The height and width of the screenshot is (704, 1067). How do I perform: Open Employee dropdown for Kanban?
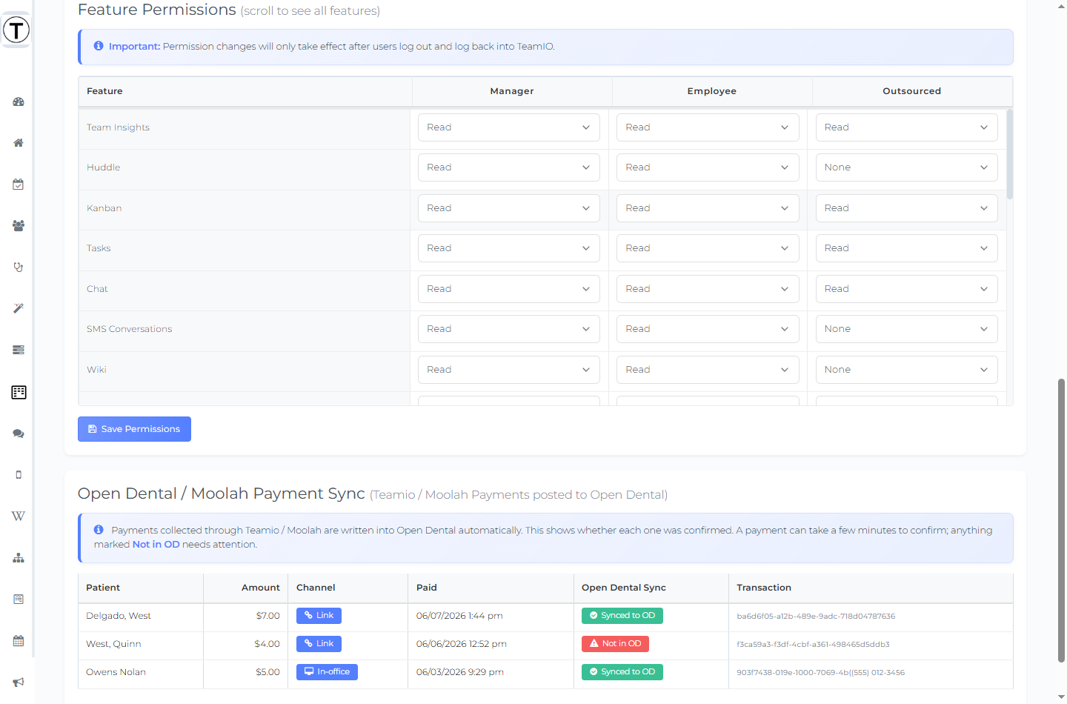pyautogui.click(x=708, y=208)
